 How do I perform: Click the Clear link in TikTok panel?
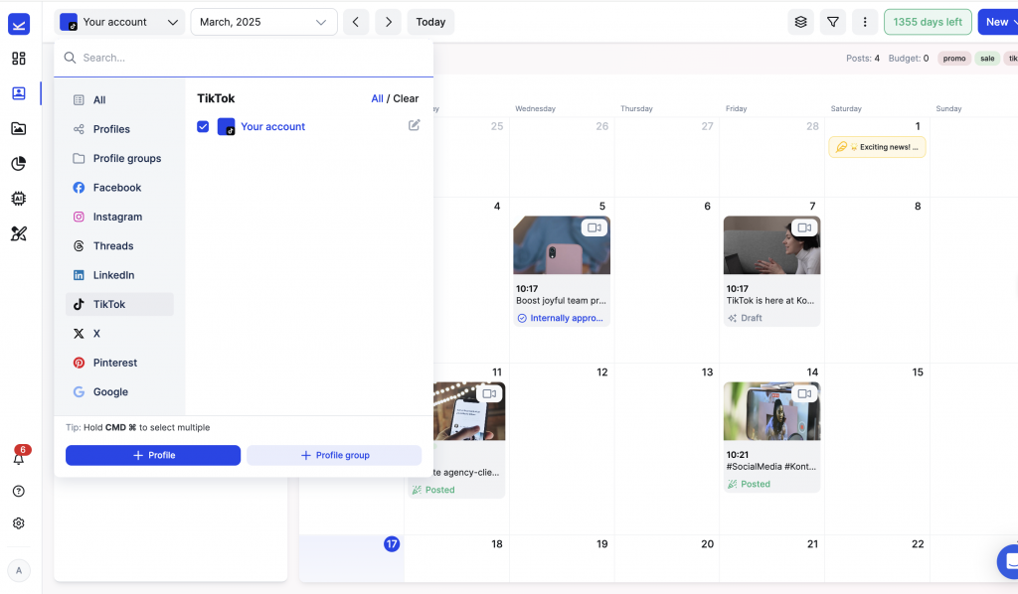[406, 99]
